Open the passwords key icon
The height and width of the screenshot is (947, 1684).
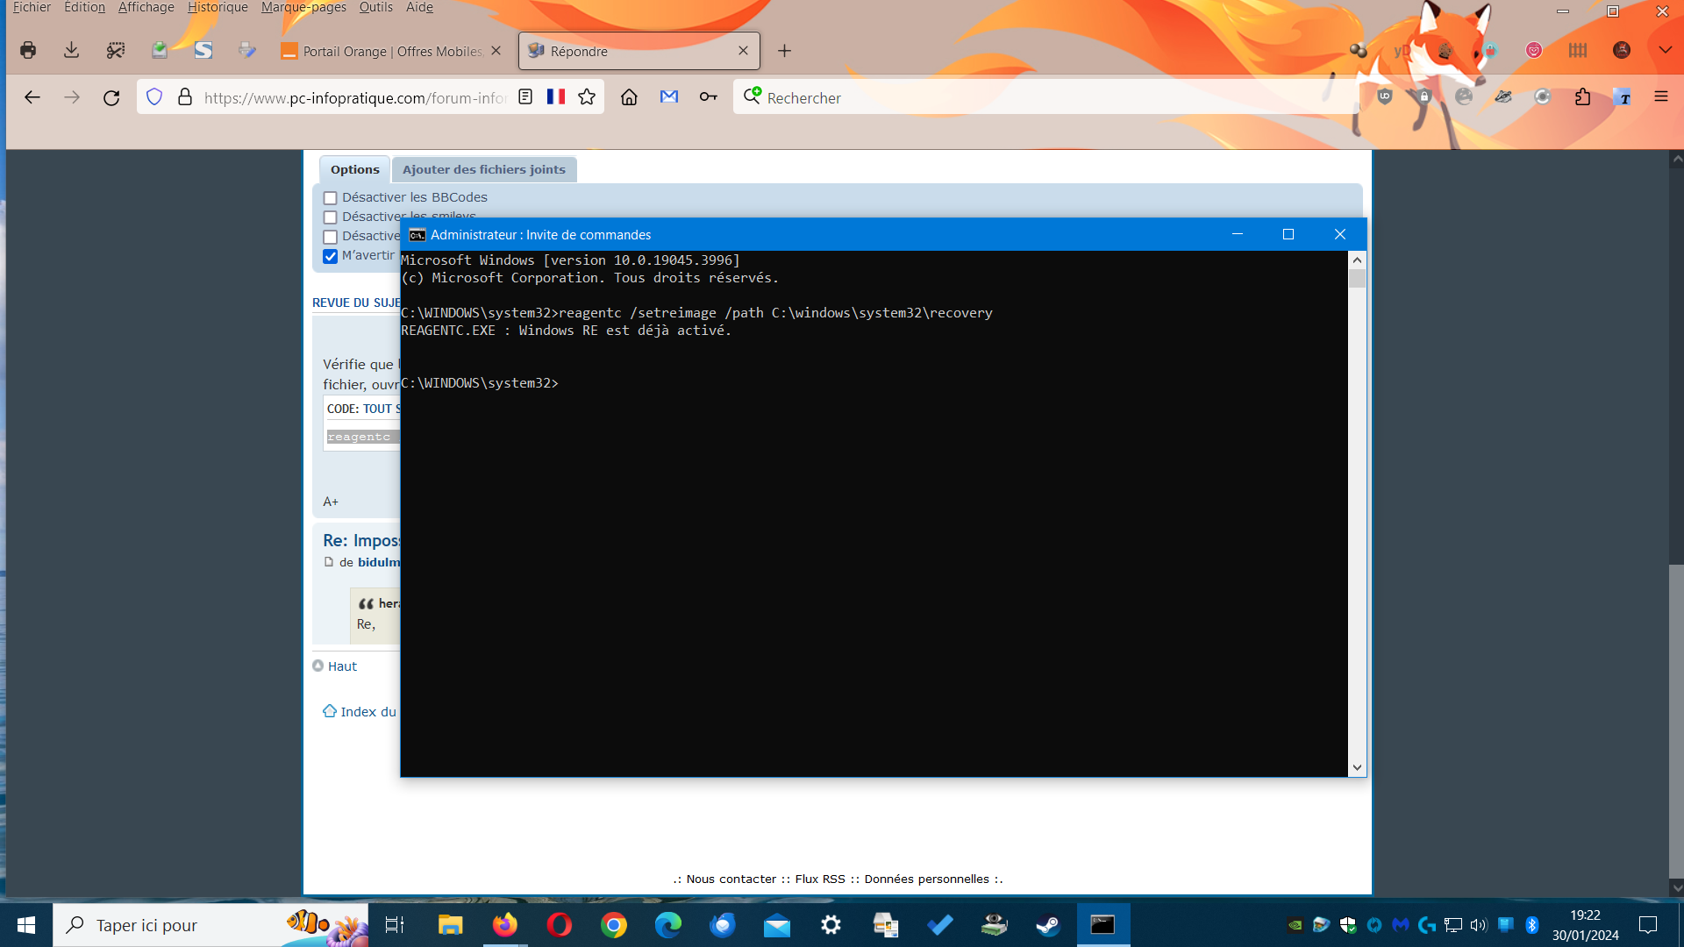pos(709,97)
